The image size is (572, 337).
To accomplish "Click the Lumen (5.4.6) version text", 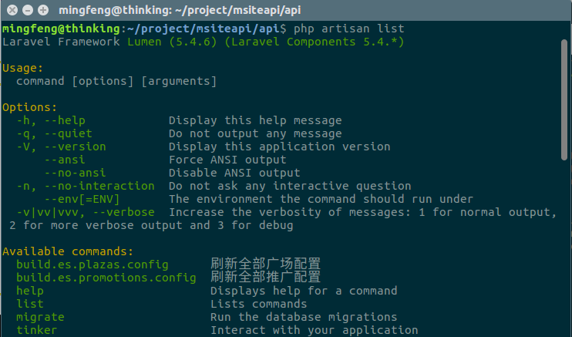I will (172, 42).
